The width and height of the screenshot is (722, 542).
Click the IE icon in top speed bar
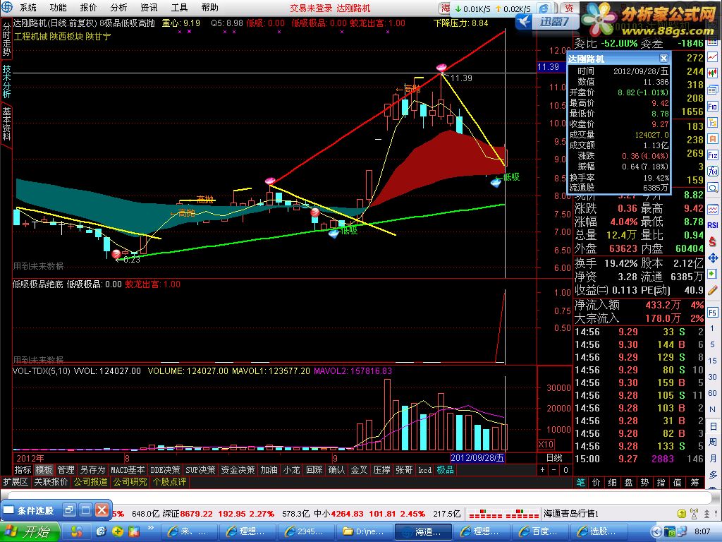pyautogui.click(x=544, y=8)
